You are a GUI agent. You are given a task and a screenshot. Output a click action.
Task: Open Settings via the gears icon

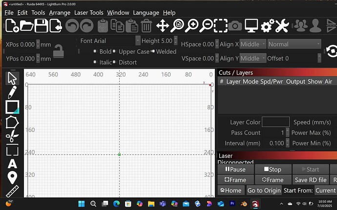267,26
